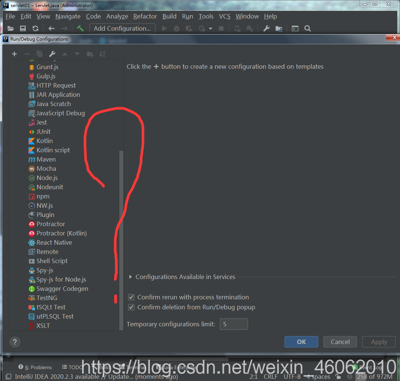This screenshot has width=400, height=381.
Task: Click the Debug bug icon in toolbar
Action: tap(177, 28)
